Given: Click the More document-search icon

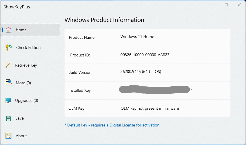Looking at the screenshot, I should coord(9,82).
